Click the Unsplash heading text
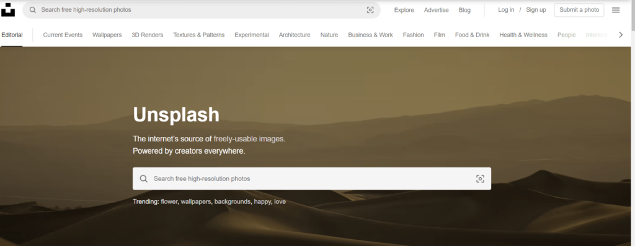This screenshot has height=246, width=635. [176, 115]
